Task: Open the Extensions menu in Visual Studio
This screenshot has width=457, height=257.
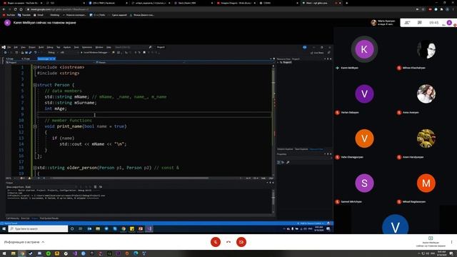Action: (87, 47)
